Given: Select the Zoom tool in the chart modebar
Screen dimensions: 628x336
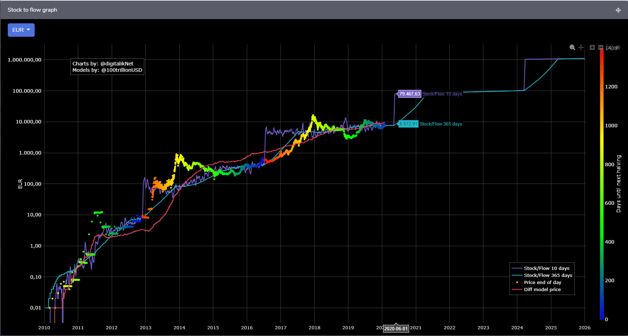Looking at the screenshot, I should [572, 47].
